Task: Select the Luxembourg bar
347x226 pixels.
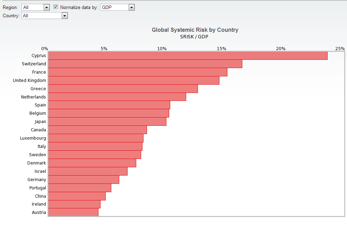Action: [x=96, y=138]
